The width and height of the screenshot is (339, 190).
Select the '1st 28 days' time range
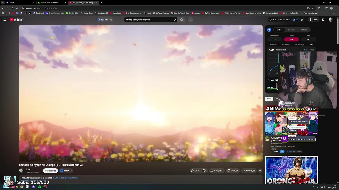(300, 45)
